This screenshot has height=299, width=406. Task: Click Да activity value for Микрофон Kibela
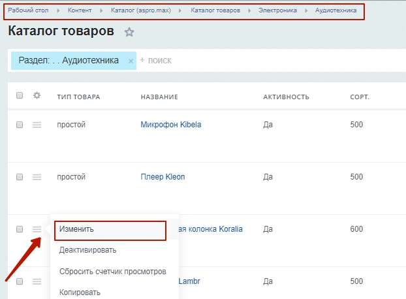point(268,125)
